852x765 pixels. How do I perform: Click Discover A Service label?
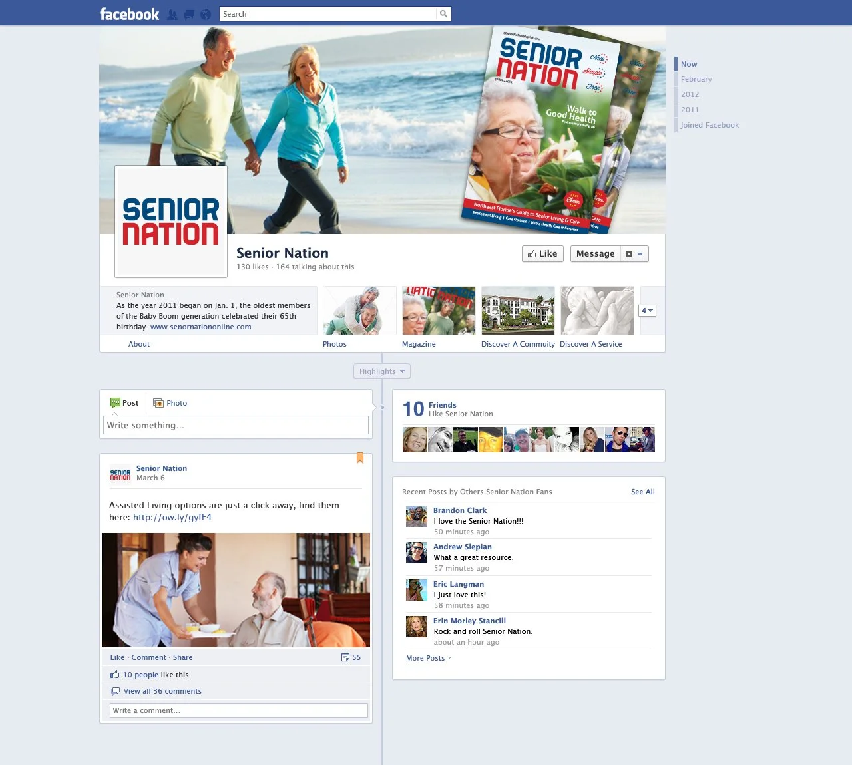click(591, 344)
